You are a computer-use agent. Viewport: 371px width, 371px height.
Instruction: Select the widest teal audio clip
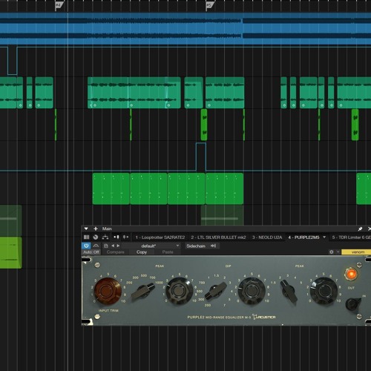tap(134, 93)
